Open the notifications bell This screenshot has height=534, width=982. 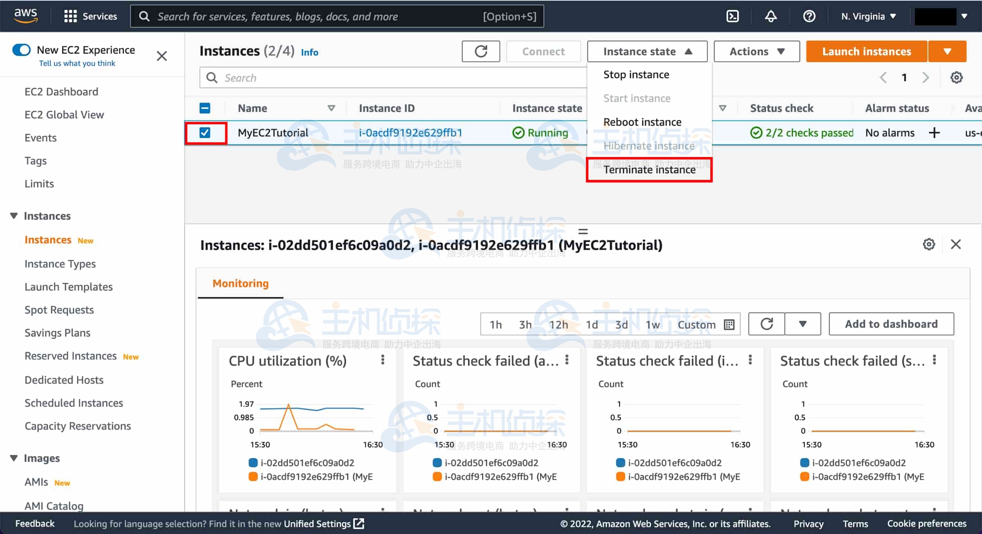coord(771,16)
